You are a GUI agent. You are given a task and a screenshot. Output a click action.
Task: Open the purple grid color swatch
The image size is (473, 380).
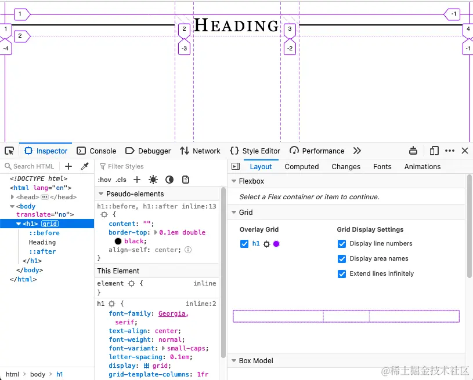click(276, 244)
